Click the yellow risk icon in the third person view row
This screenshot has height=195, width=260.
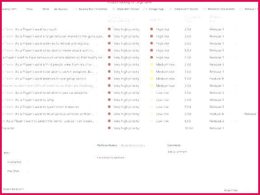[152, 65]
